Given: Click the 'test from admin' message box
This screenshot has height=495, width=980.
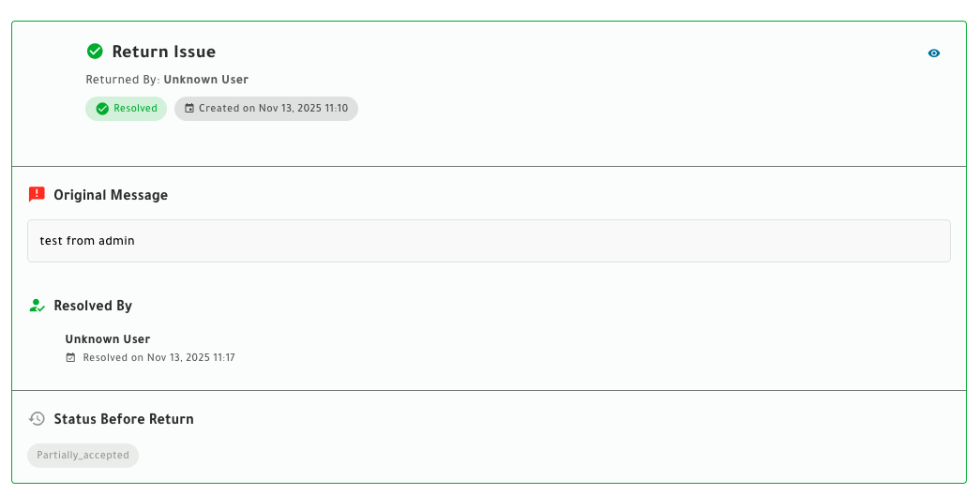Looking at the screenshot, I should [x=489, y=241].
